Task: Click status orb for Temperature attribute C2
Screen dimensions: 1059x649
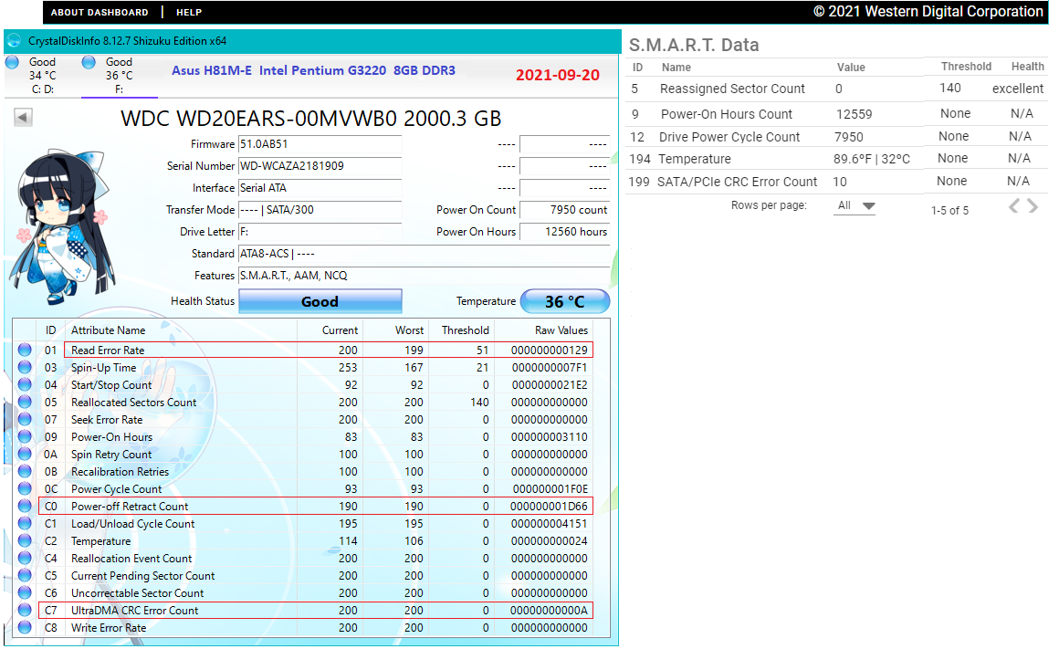Action: point(25,541)
